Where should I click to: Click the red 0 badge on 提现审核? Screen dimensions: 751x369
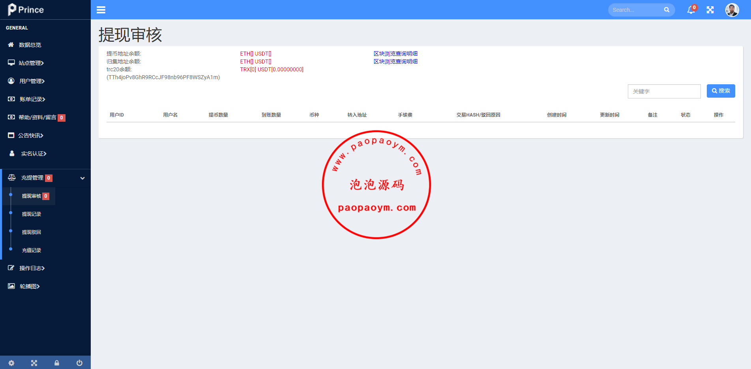click(46, 196)
